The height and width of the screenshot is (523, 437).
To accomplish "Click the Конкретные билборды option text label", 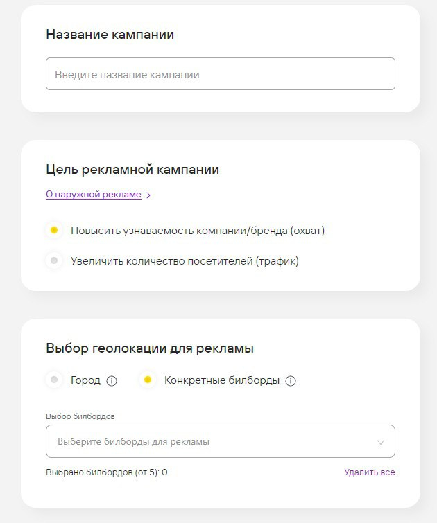I will pos(222,380).
